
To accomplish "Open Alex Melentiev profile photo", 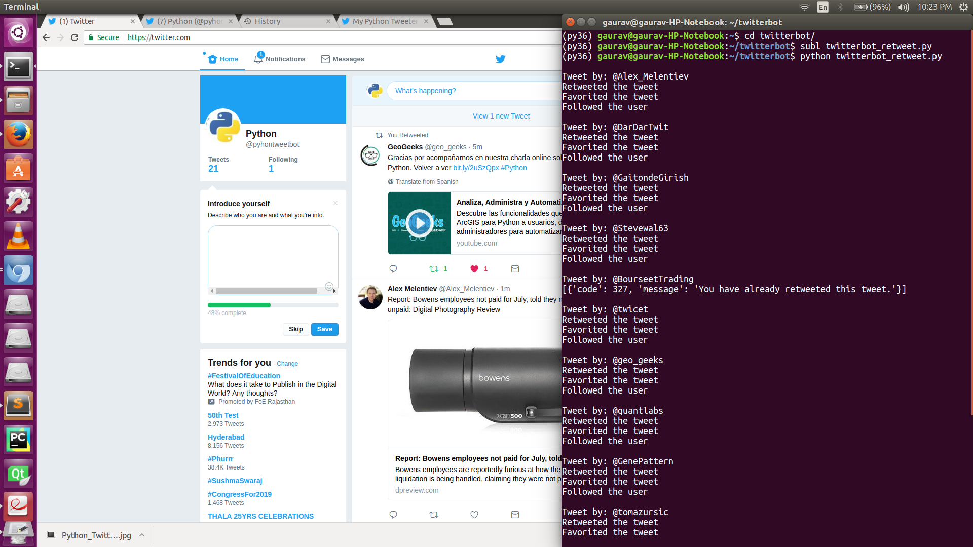I will tap(370, 297).
